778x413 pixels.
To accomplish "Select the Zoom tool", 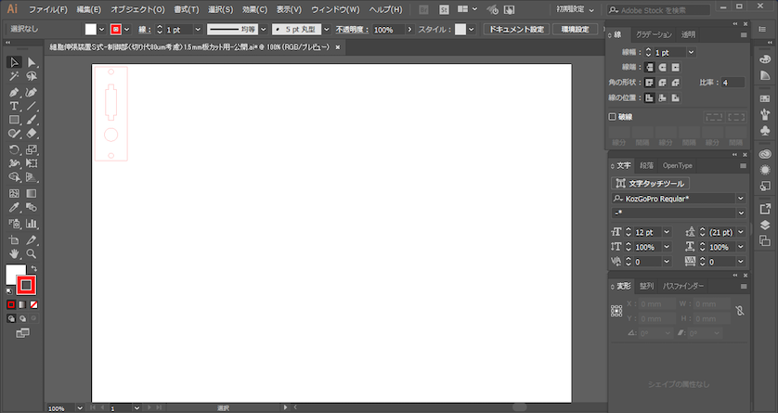I will [32, 254].
